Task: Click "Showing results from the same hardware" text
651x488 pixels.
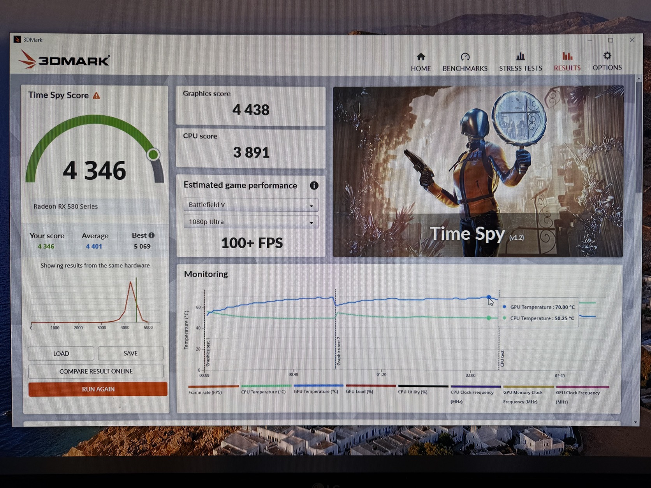Action: 95,265
